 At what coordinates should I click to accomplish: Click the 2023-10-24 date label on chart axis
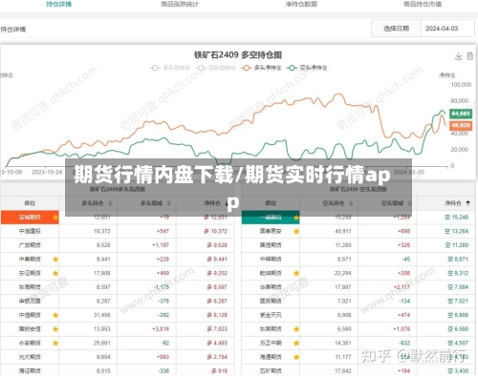pyautogui.click(x=47, y=173)
